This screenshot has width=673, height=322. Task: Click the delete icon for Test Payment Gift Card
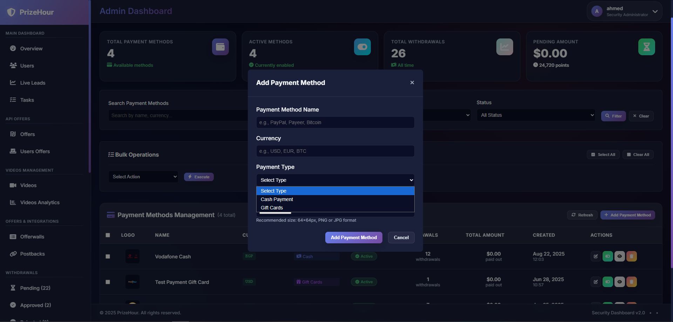point(631,282)
